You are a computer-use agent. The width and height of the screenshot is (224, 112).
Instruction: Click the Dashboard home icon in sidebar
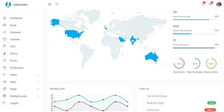point(4,18)
